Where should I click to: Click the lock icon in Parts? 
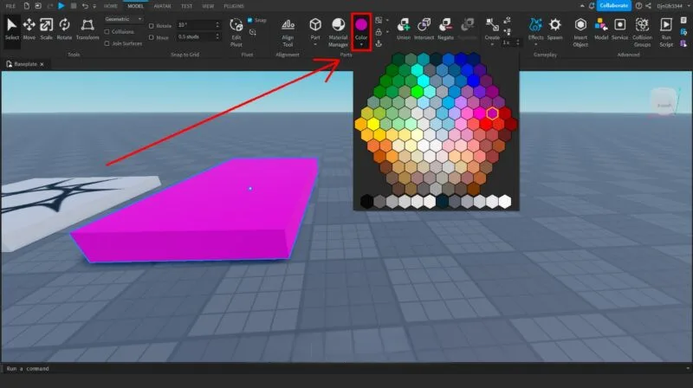coord(379,32)
